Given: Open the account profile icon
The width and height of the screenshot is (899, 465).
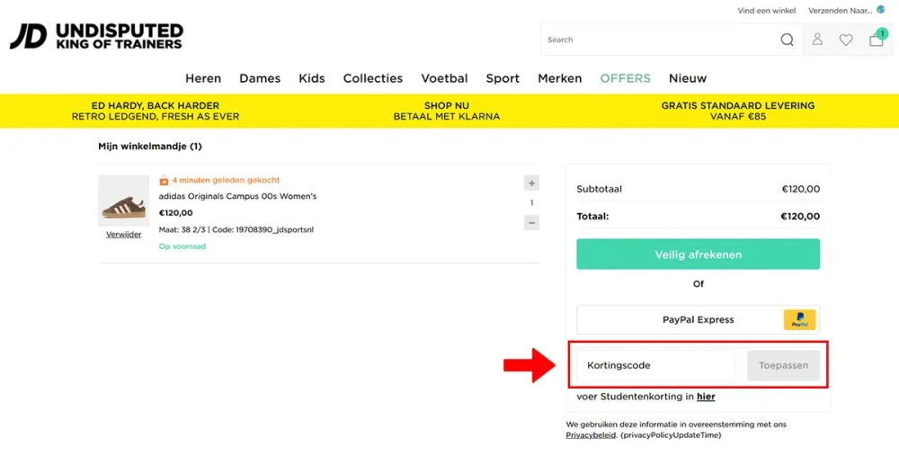Looking at the screenshot, I should point(817,40).
